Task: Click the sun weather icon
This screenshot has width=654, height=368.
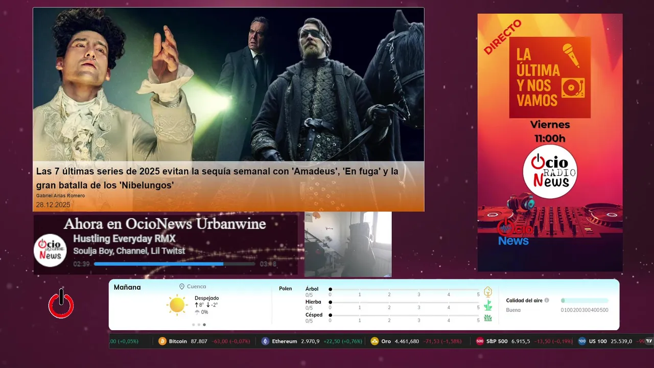Action: click(x=177, y=305)
